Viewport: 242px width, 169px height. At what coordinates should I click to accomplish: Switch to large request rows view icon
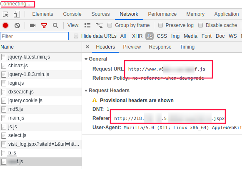point(87,25)
